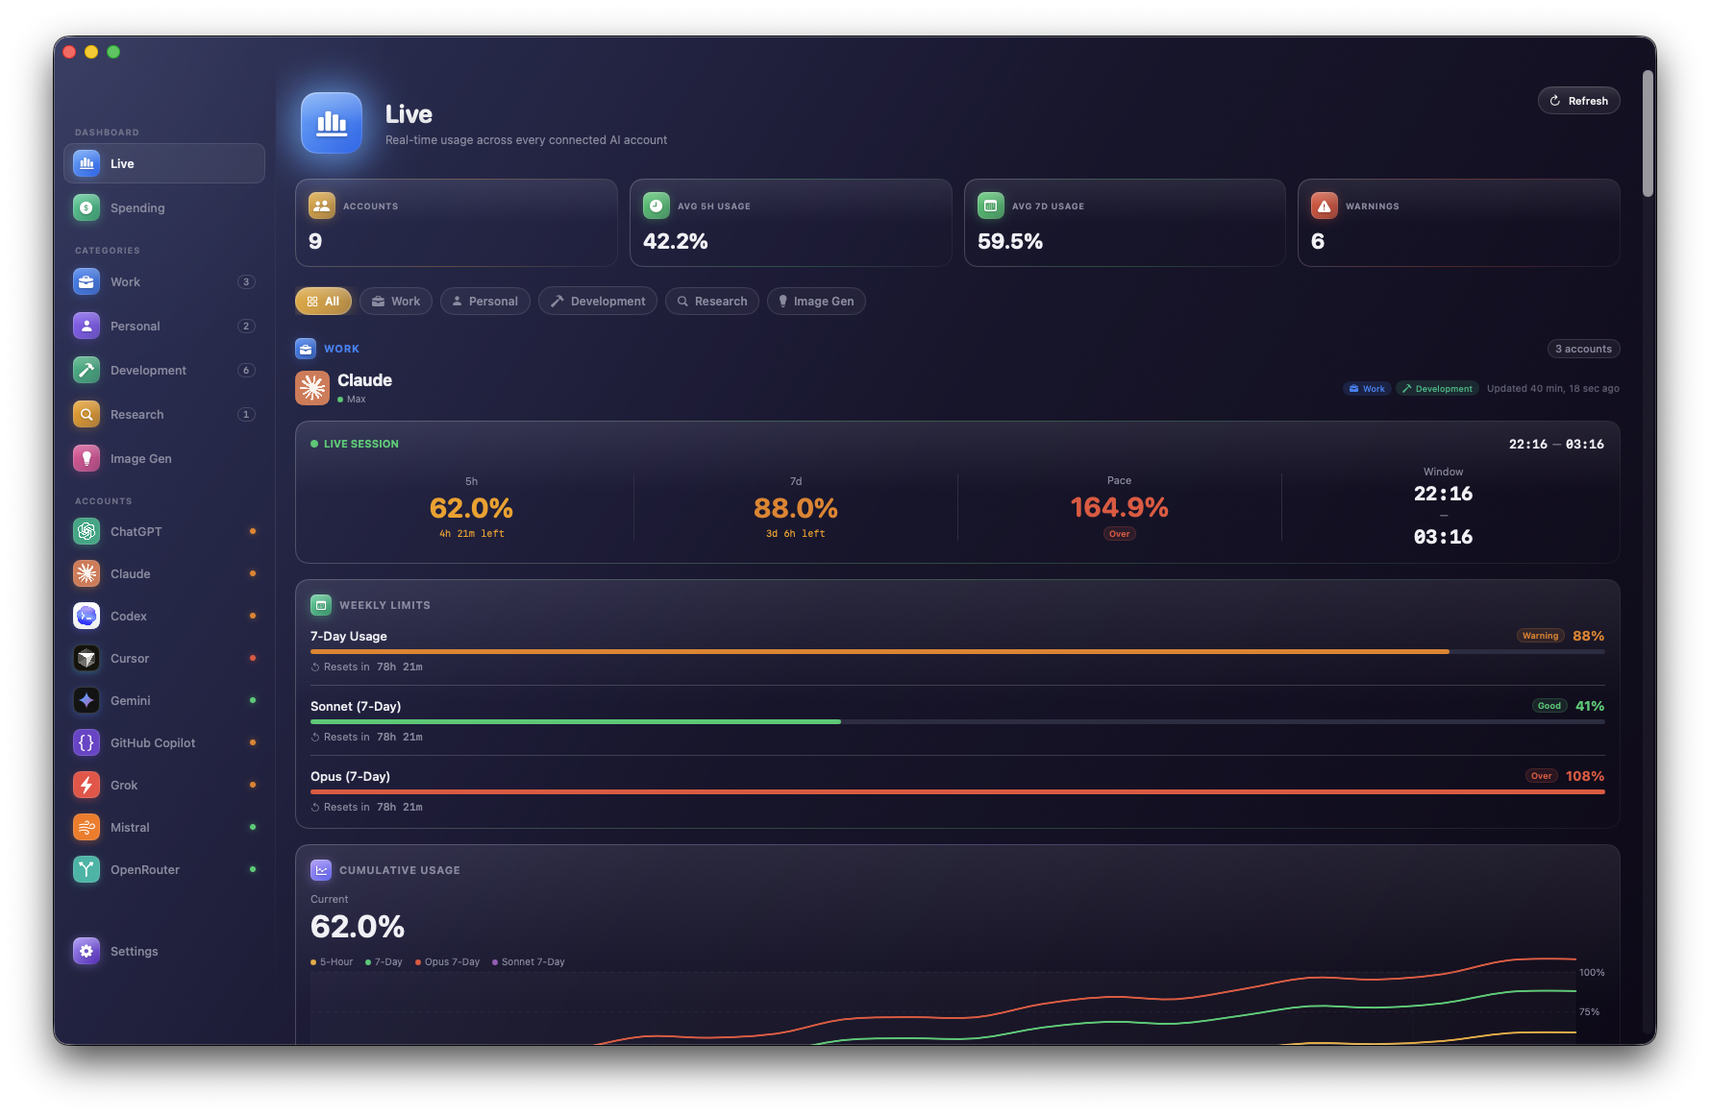Click the Cursor red status dot
This screenshot has height=1116, width=1710.
pos(253,658)
